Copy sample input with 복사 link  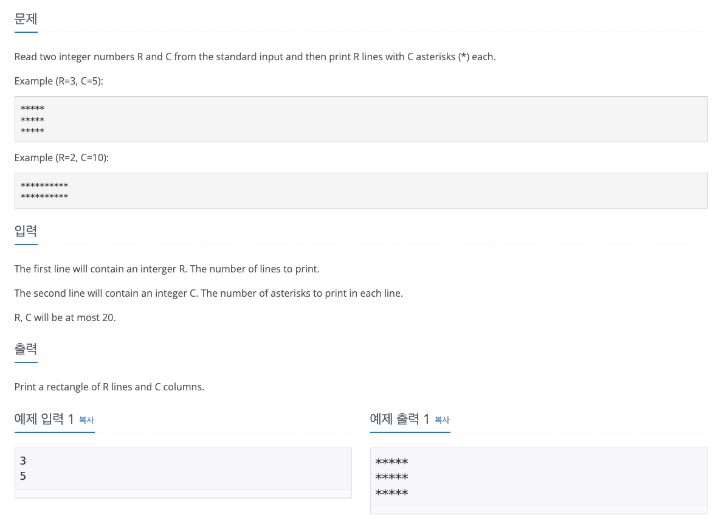86,420
